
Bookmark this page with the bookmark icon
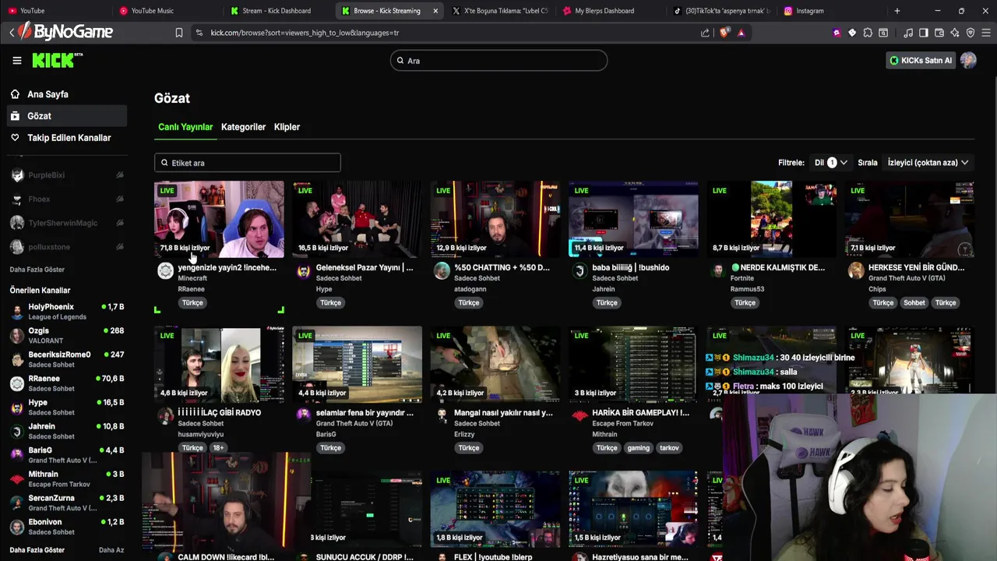[179, 33]
